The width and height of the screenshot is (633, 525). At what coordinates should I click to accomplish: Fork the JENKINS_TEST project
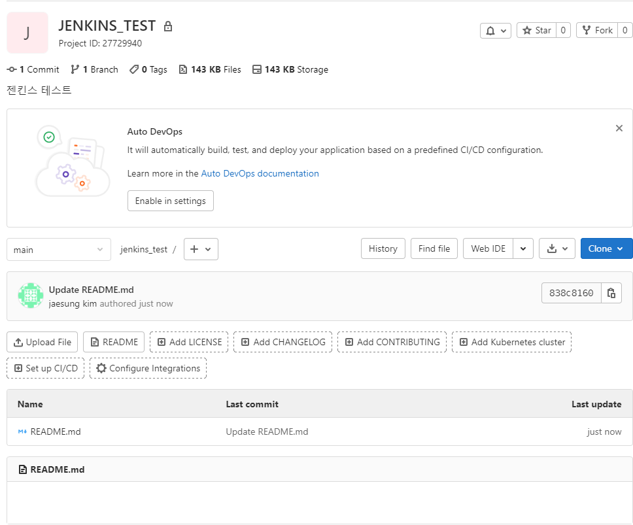597,31
